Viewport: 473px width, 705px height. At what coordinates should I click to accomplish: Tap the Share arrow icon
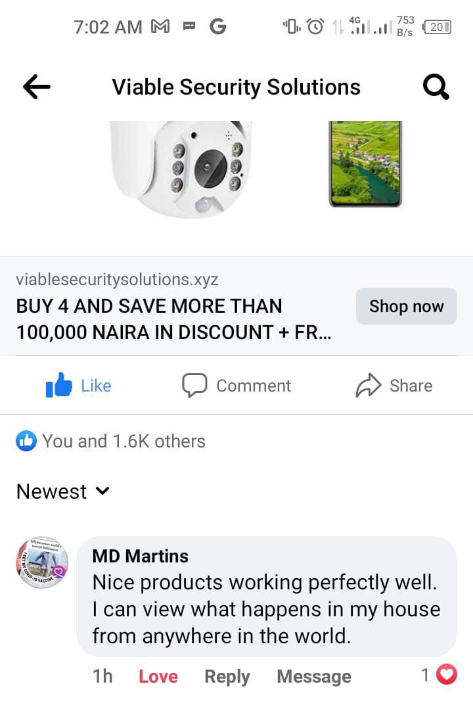click(369, 386)
